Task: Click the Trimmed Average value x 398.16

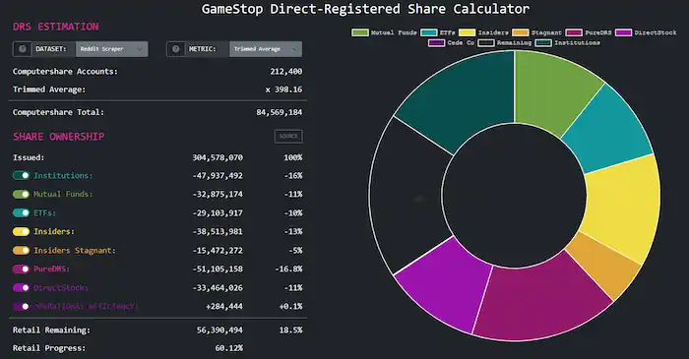Action: coord(283,90)
